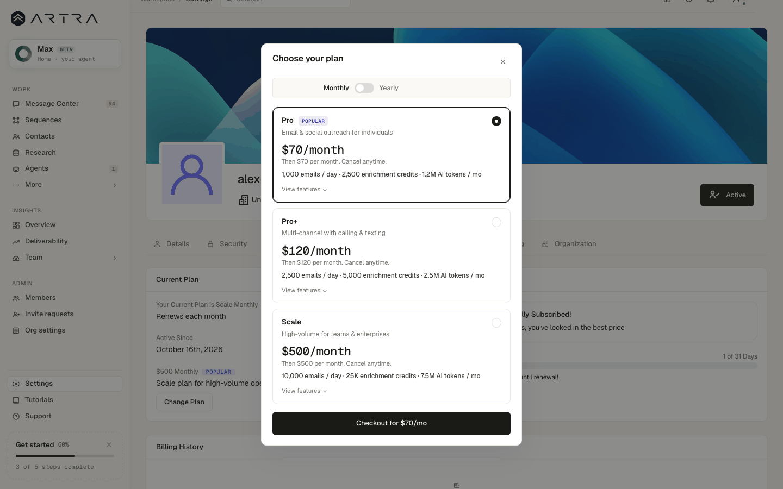Open Support from the sidebar
This screenshot has height=489, width=783.
pyautogui.click(x=65, y=416)
